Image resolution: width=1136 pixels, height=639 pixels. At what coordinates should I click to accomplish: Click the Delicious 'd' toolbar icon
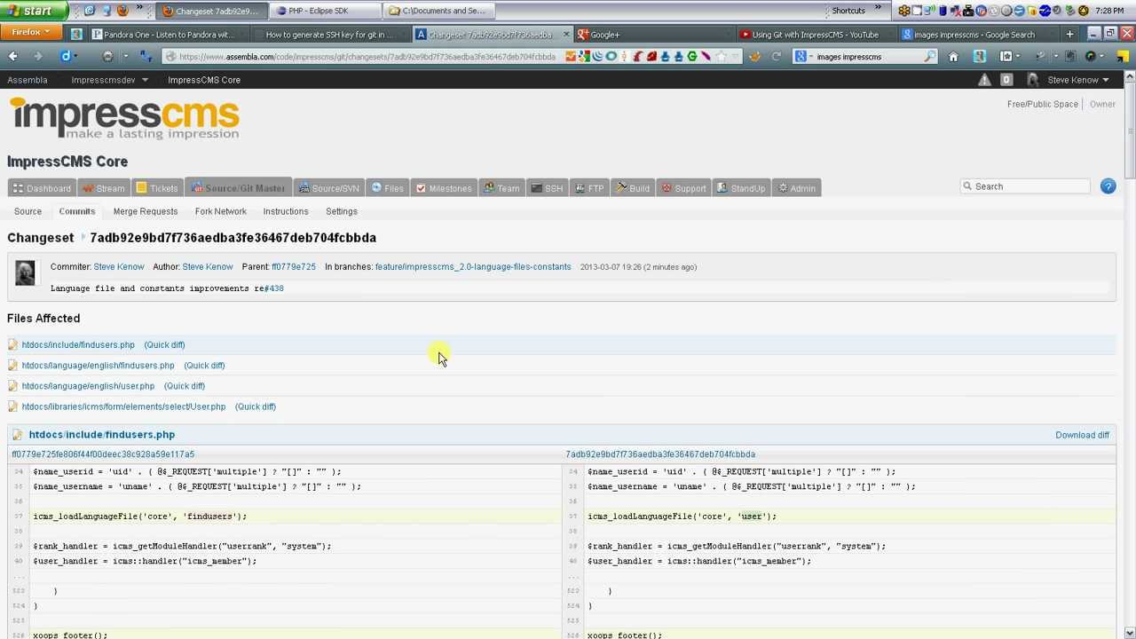pyautogui.click(x=66, y=57)
